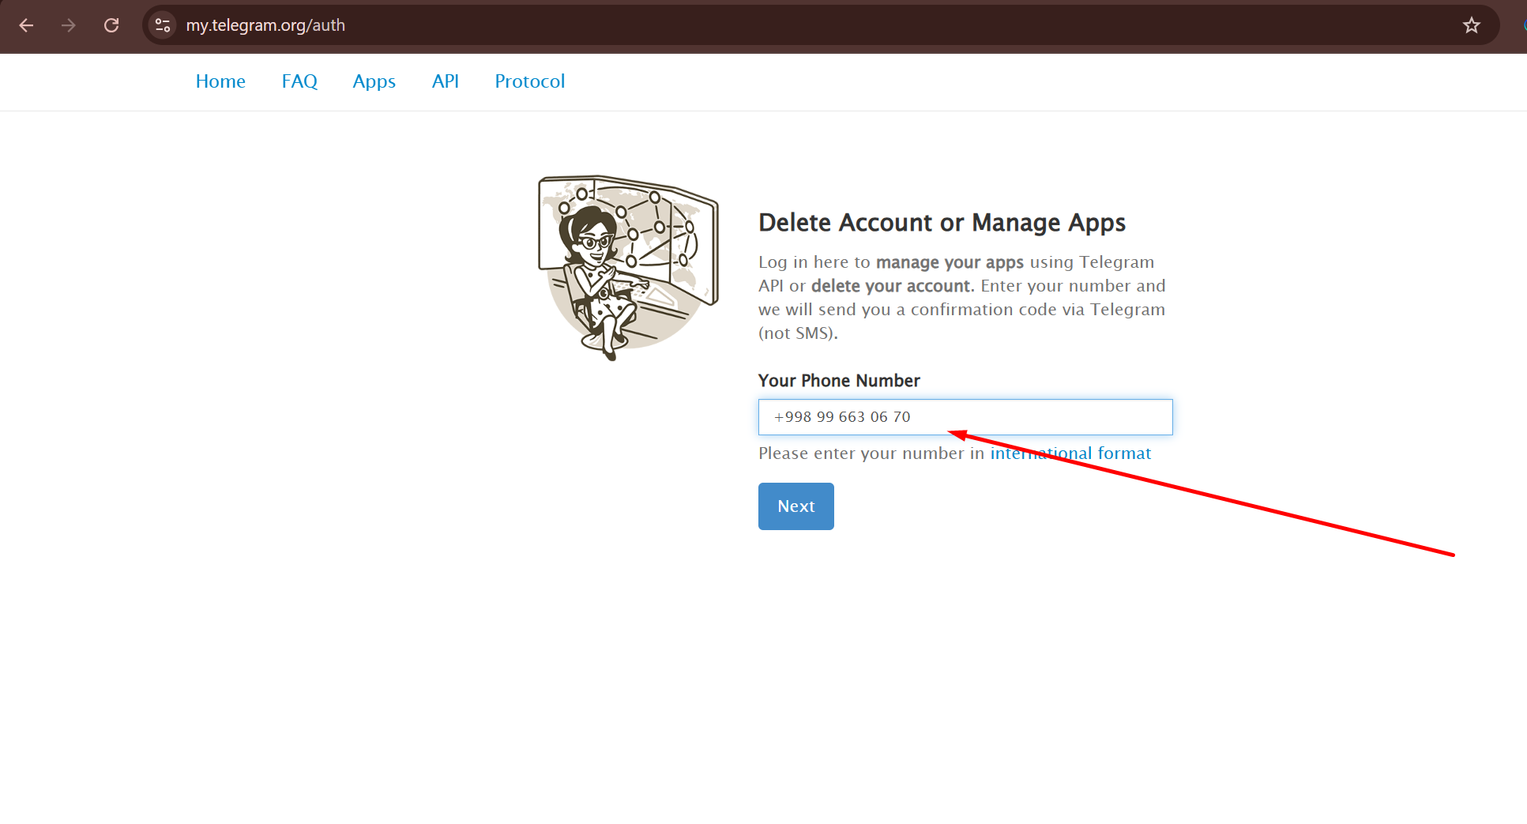Follow the "international format" link
The height and width of the screenshot is (824, 1527).
pos(1070,453)
